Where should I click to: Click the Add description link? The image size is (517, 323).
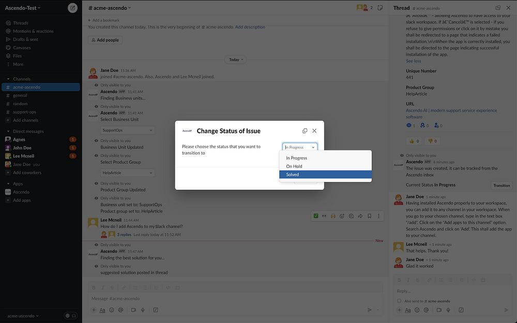(x=250, y=27)
